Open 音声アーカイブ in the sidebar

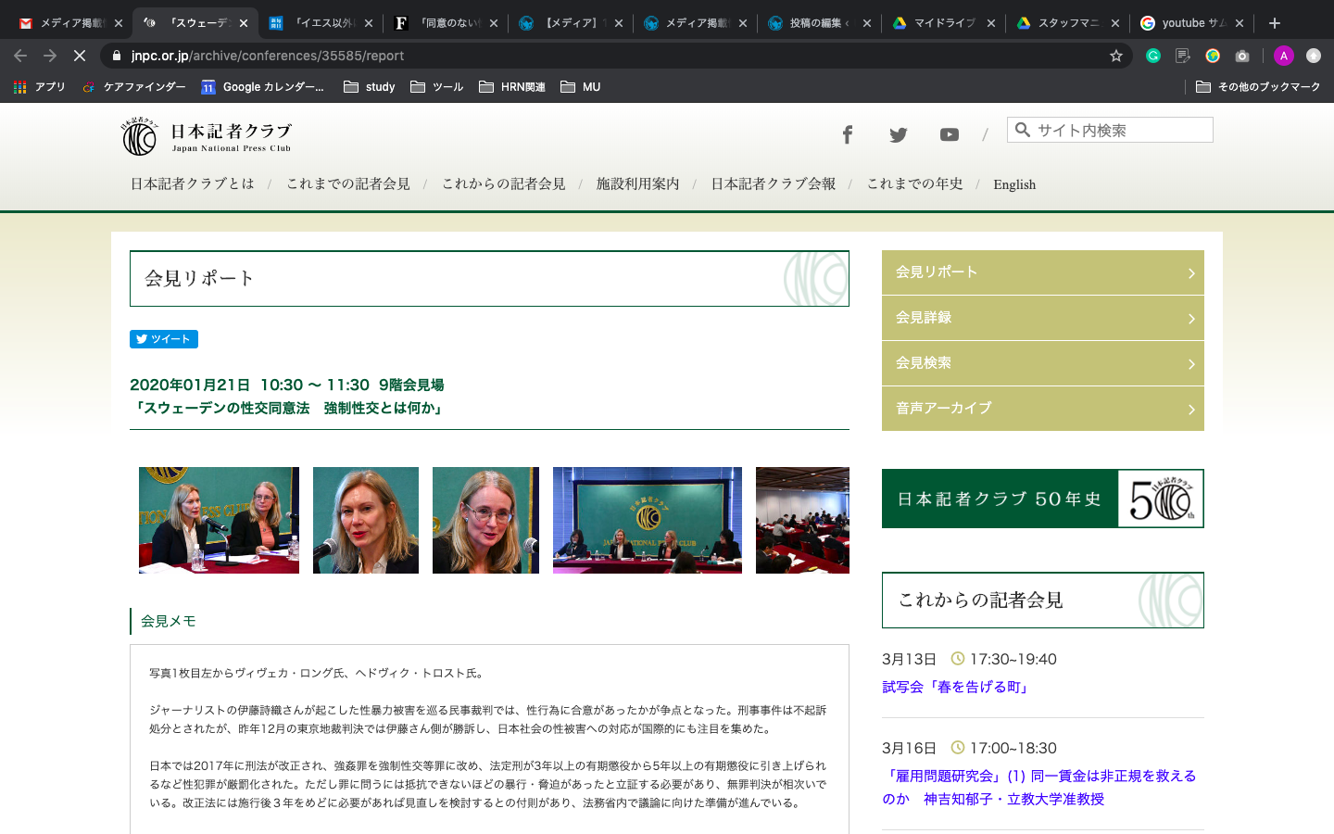[1042, 409]
